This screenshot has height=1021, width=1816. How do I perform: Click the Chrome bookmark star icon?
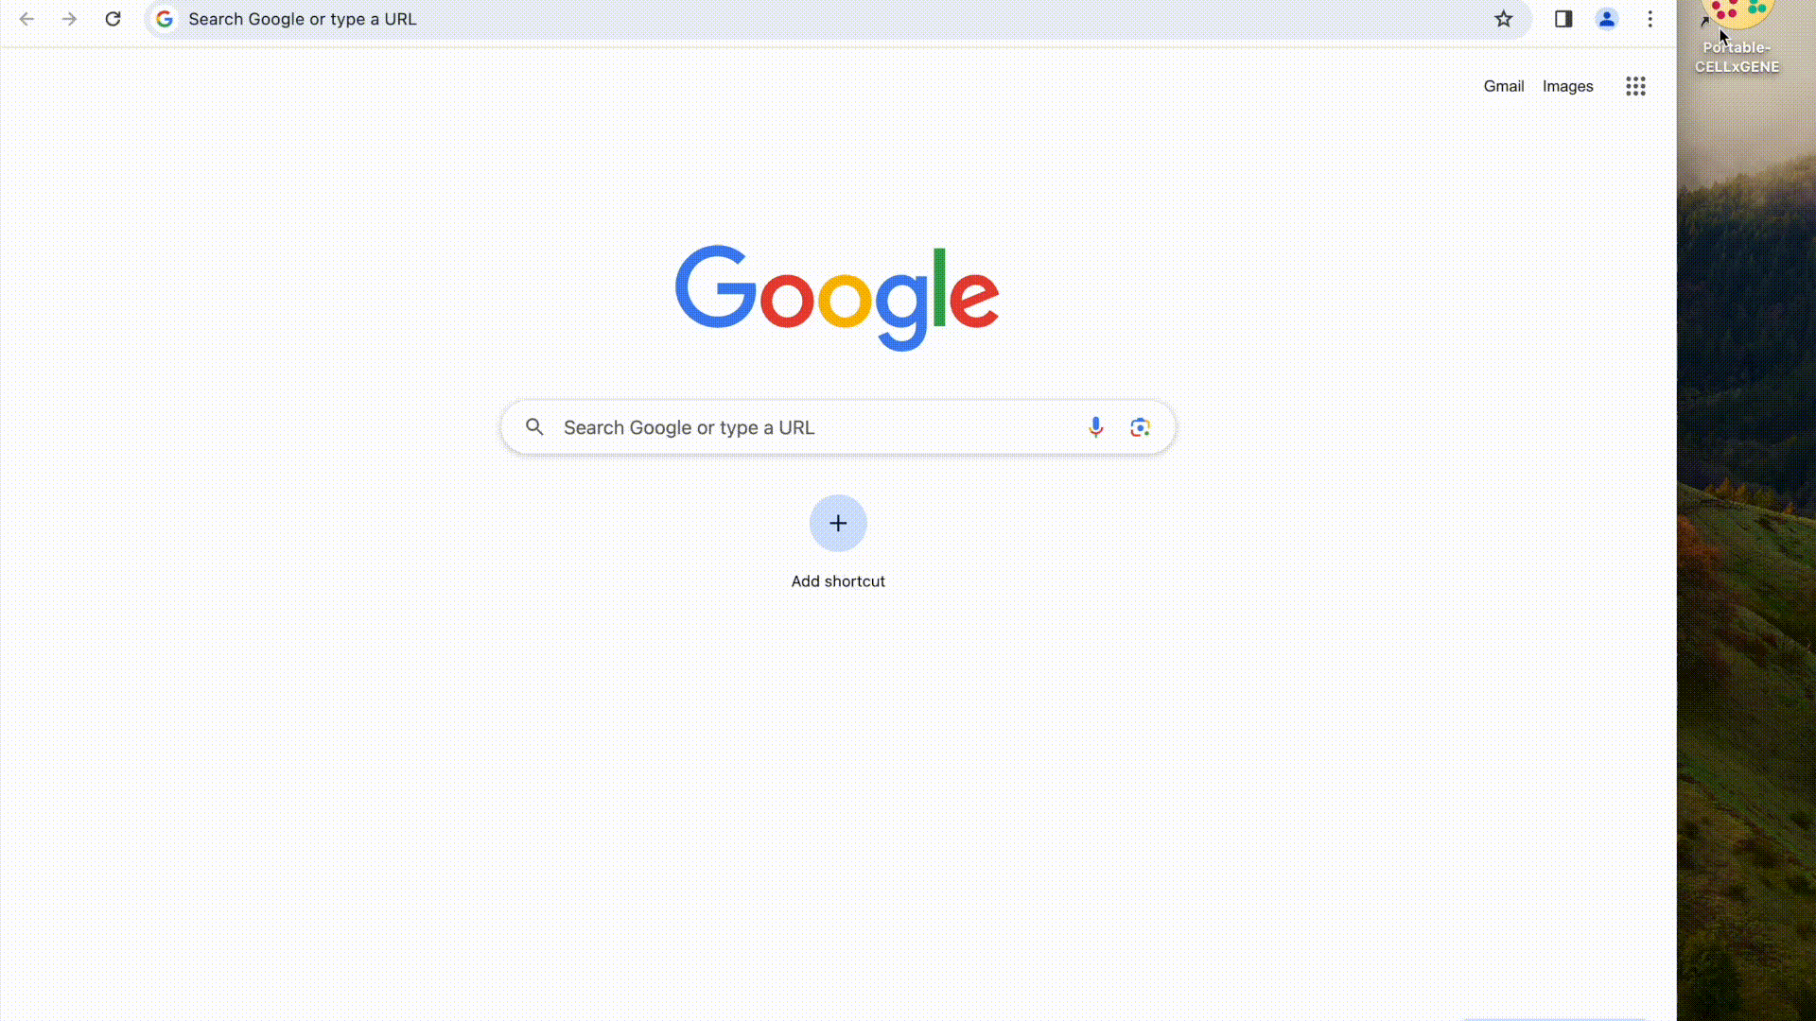[x=1504, y=19]
